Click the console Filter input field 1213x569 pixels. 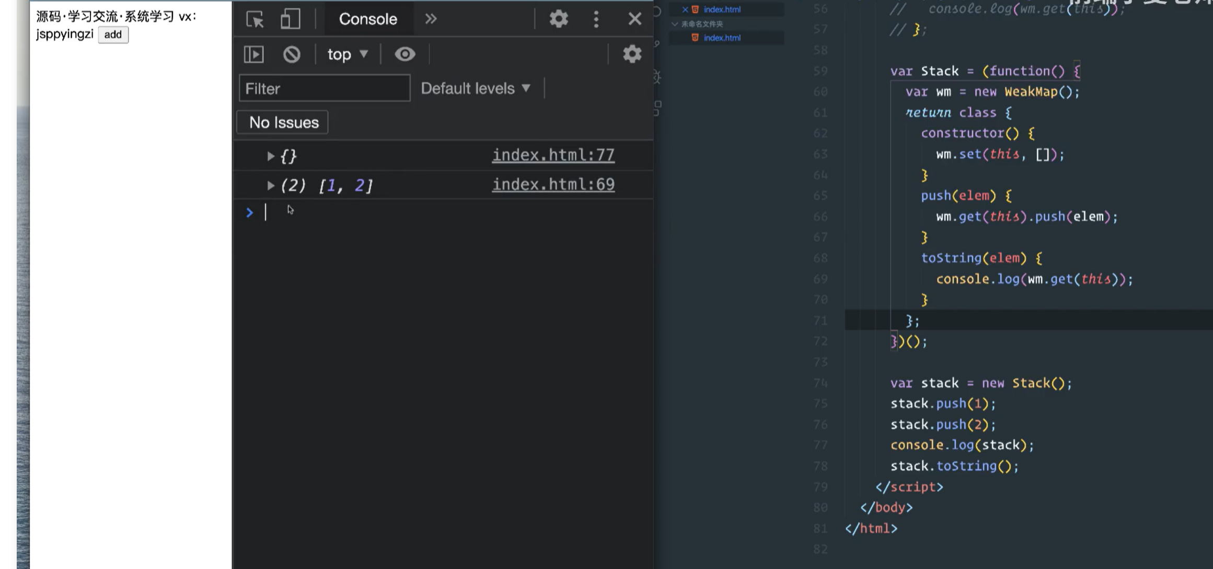[x=324, y=88]
